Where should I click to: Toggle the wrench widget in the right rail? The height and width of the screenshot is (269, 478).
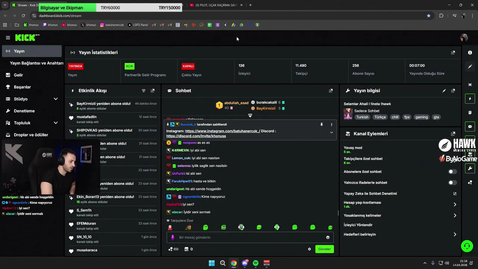tap(470, 168)
